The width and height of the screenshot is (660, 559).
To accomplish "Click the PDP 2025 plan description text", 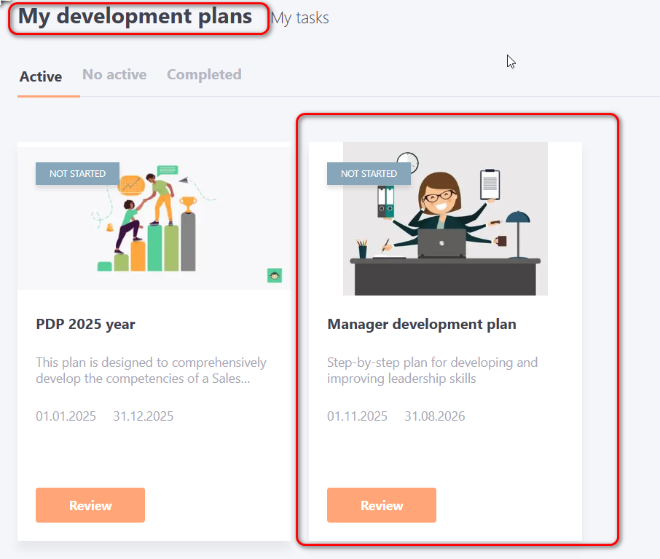I will tap(151, 370).
